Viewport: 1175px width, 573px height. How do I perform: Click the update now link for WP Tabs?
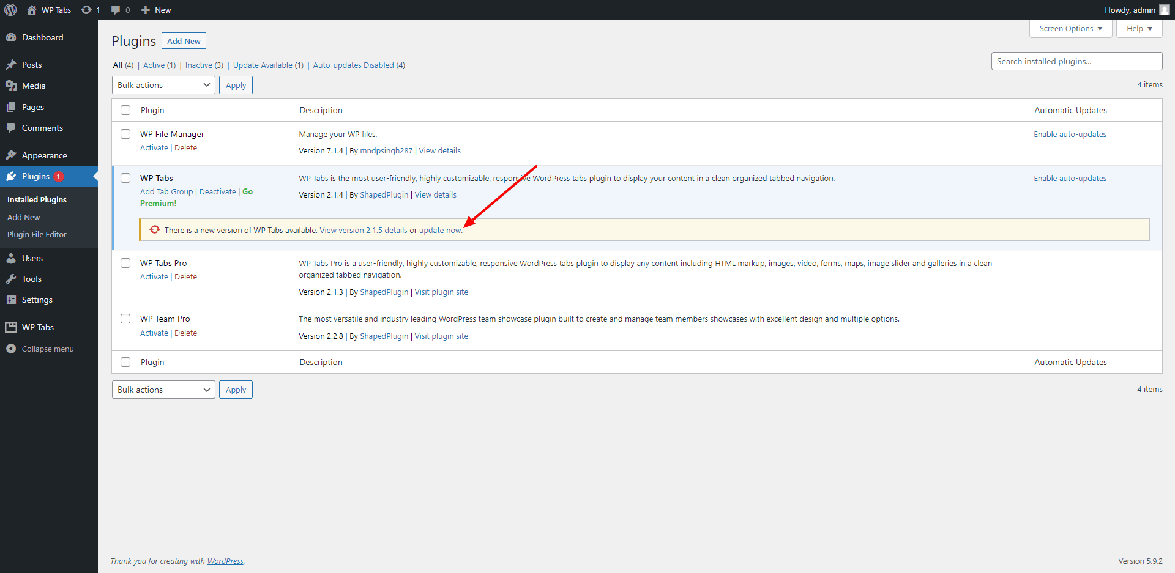[x=439, y=231]
